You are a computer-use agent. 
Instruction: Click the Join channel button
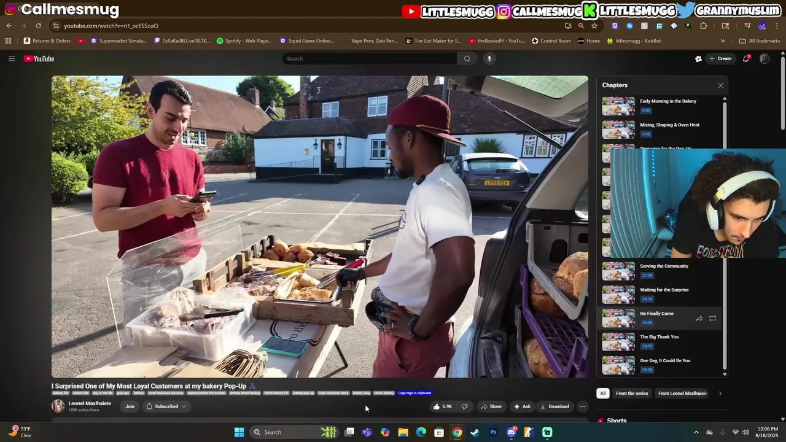tap(130, 406)
